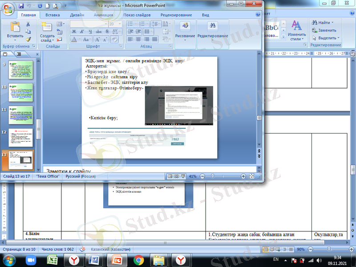Switch to slide sorter view in status bar
The width and height of the screenshot is (356, 267).
(x=176, y=176)
